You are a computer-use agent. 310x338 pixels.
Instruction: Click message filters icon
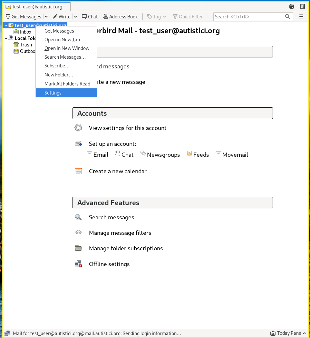coord(78,232)
